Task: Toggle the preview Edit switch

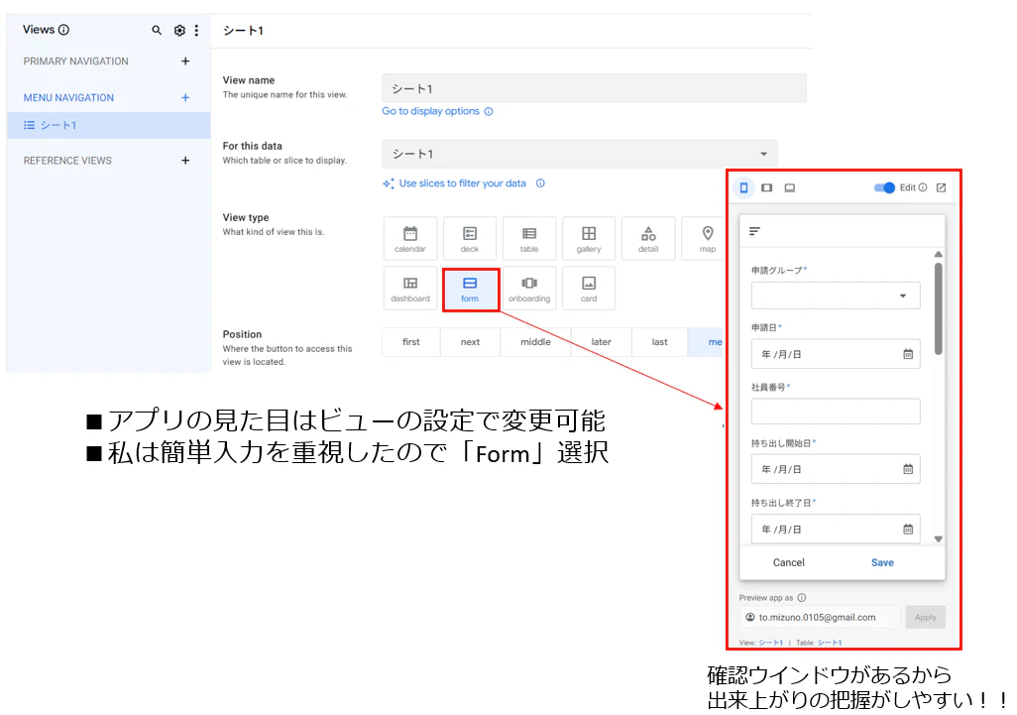Action: (884, 187)
